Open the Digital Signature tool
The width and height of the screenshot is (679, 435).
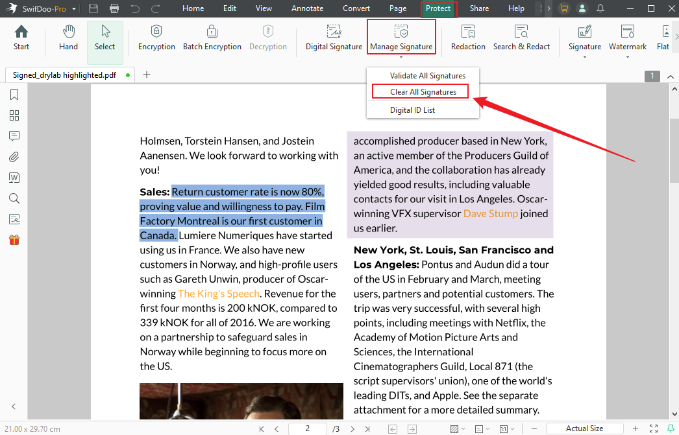click(333, 38)
